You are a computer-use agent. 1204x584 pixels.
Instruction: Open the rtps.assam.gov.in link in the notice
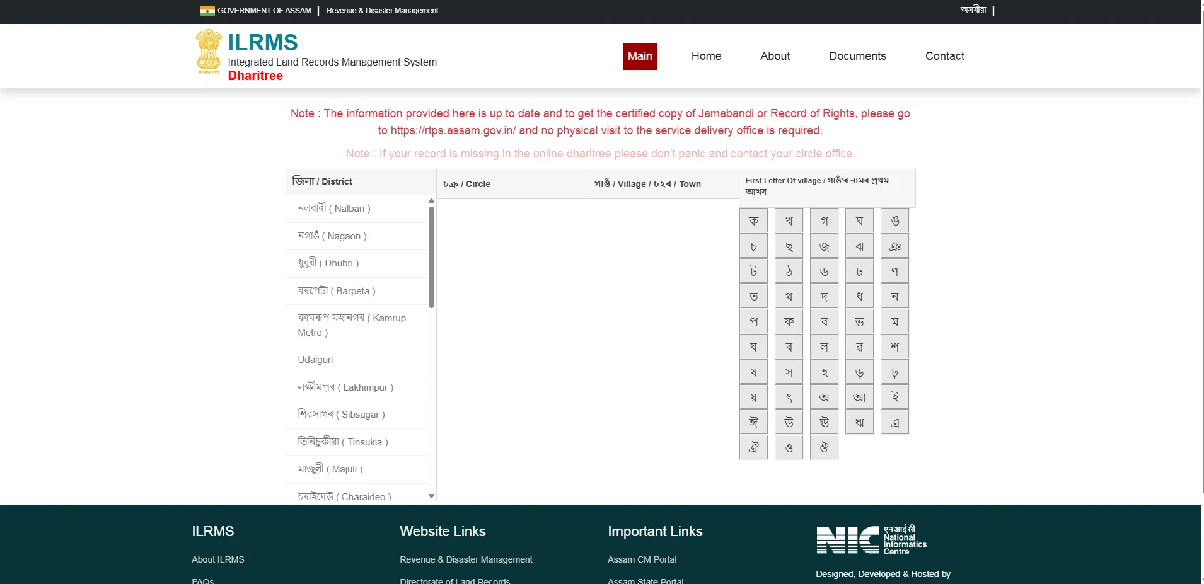click(x=453, y=130)
